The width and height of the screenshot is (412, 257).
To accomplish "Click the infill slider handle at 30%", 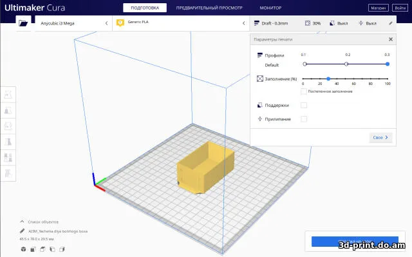I will [328, 79].
